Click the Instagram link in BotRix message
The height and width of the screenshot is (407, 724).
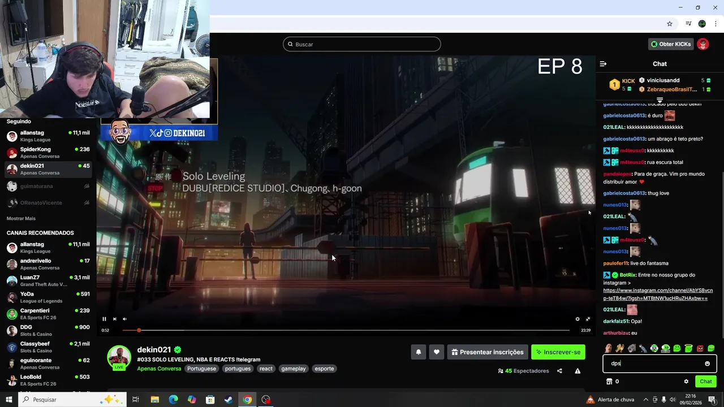(x=658, y=294)
